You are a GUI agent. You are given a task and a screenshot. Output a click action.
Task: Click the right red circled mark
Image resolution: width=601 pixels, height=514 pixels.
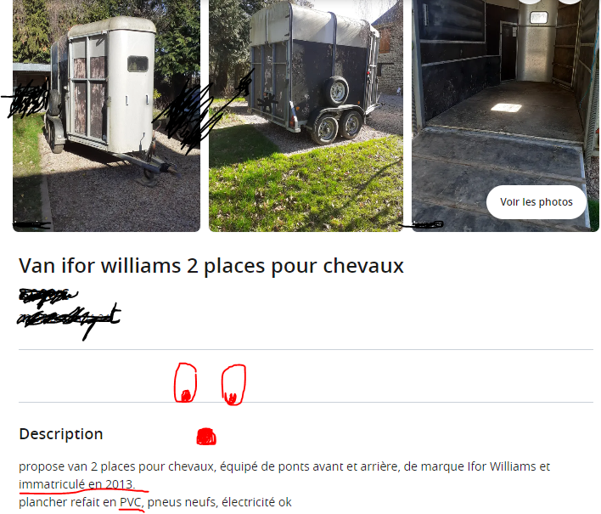[233, 385]
